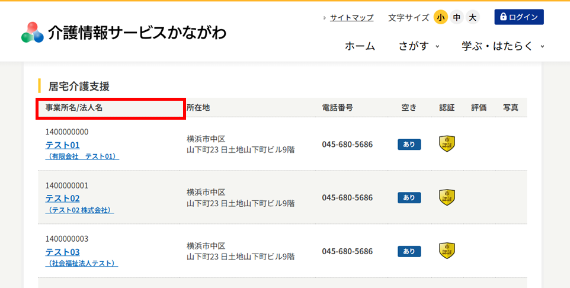Click the phone number in テスト02 row

coord(347,198)
